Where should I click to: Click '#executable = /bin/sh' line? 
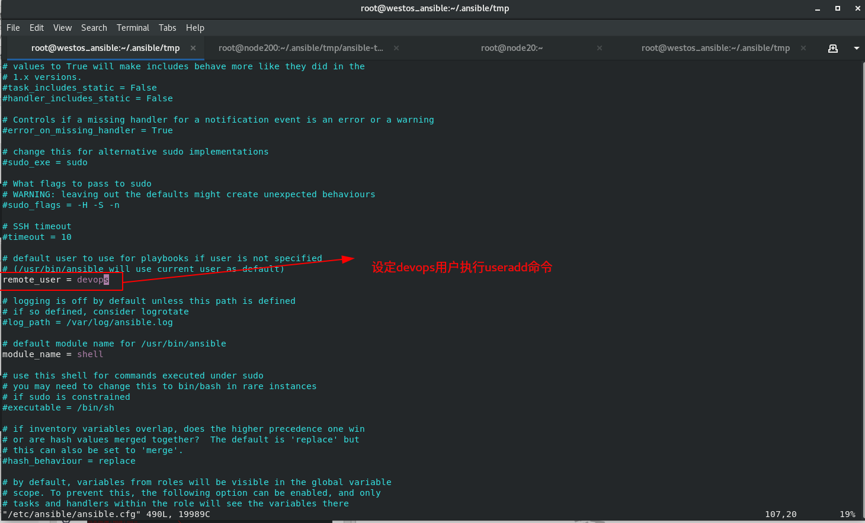click(58, 408)
